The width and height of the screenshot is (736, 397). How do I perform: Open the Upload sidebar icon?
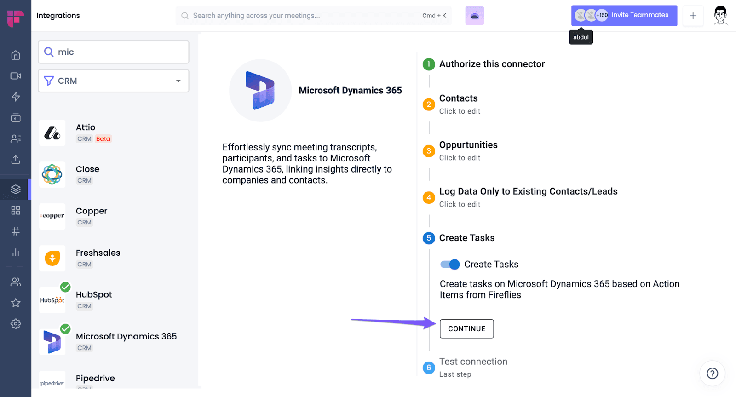click(x=16, y=159)
